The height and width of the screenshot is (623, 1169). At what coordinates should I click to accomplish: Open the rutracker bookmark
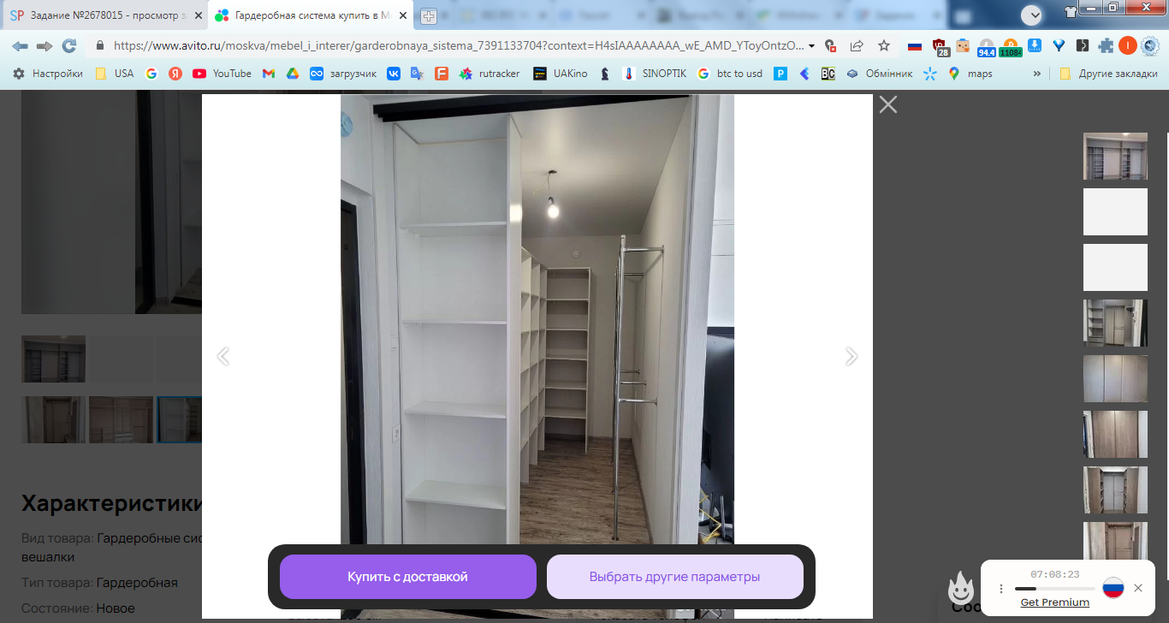coord(490,74)
